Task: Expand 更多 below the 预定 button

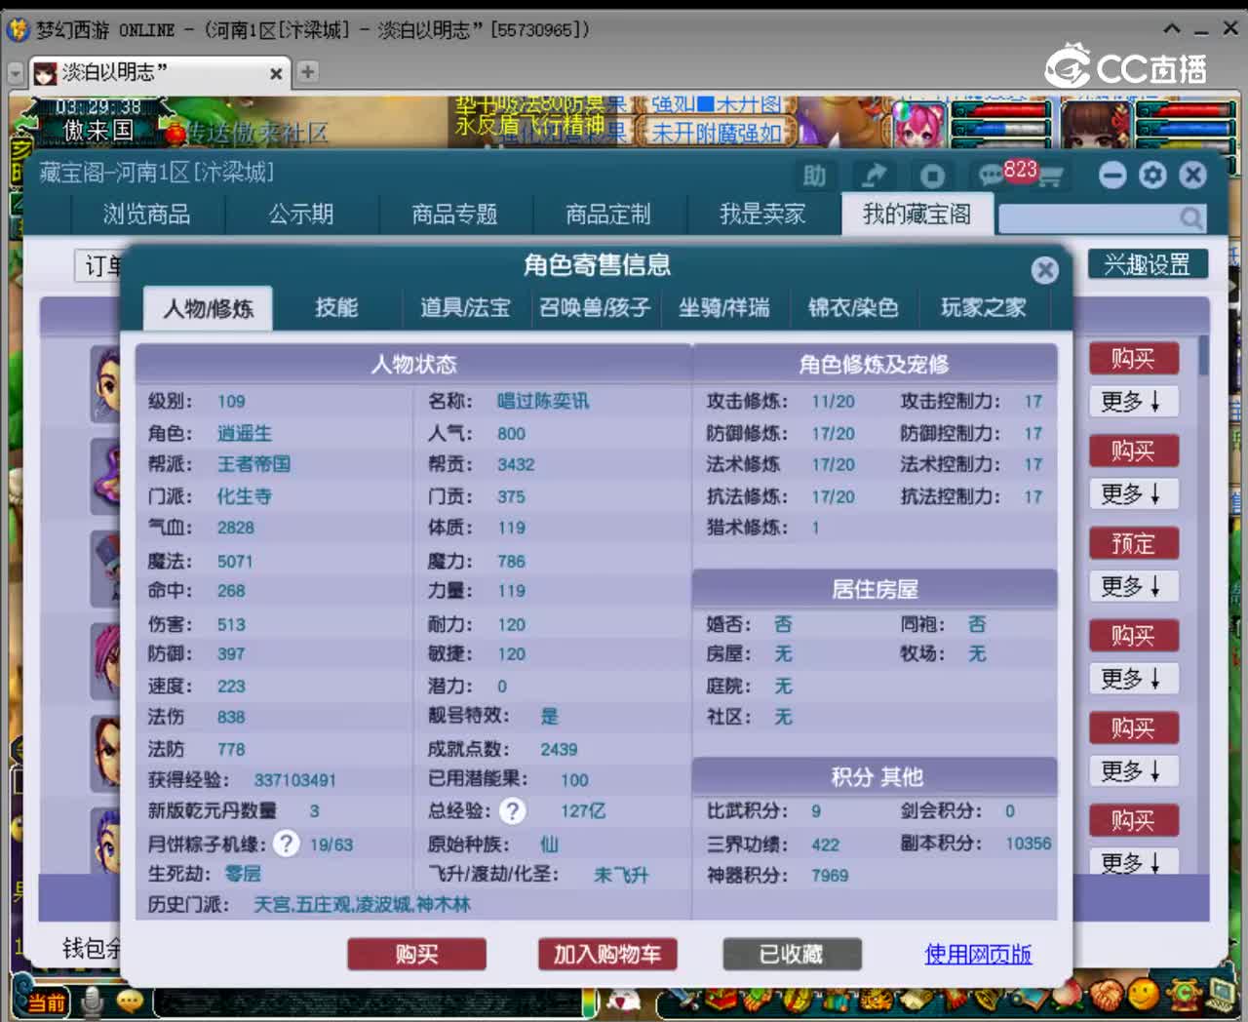Action: [x=1133, y=586]
